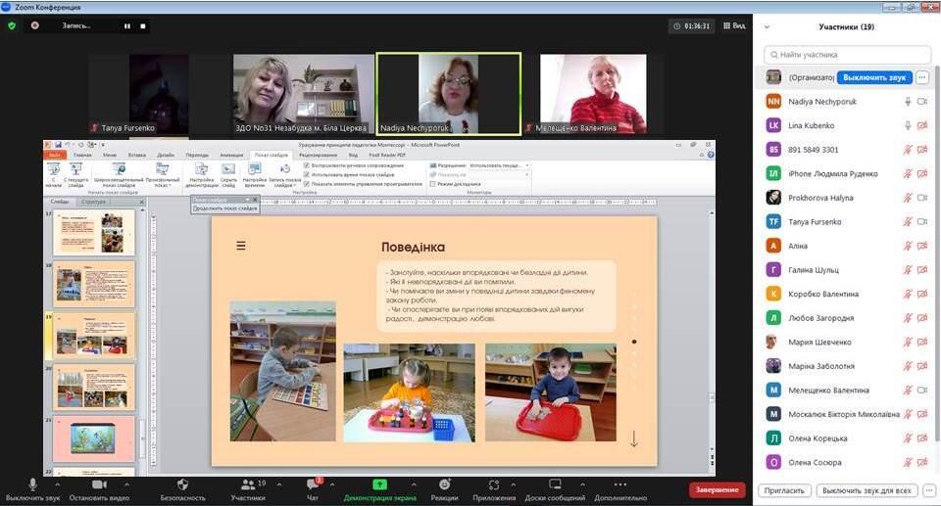Screen dimensions: 941x506
Task: Select slide 21 aquarium thumbnail
Action: (x=94, y=438)
